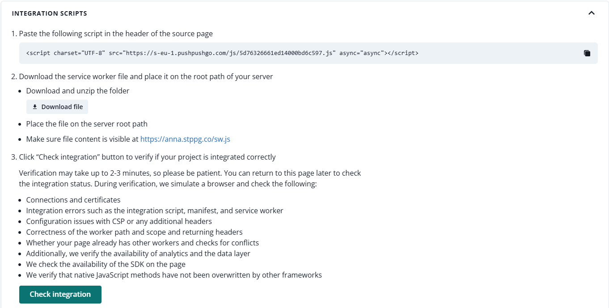Click the other workers conflicts bullet
The image size is (609, 308).
[143, 243]
